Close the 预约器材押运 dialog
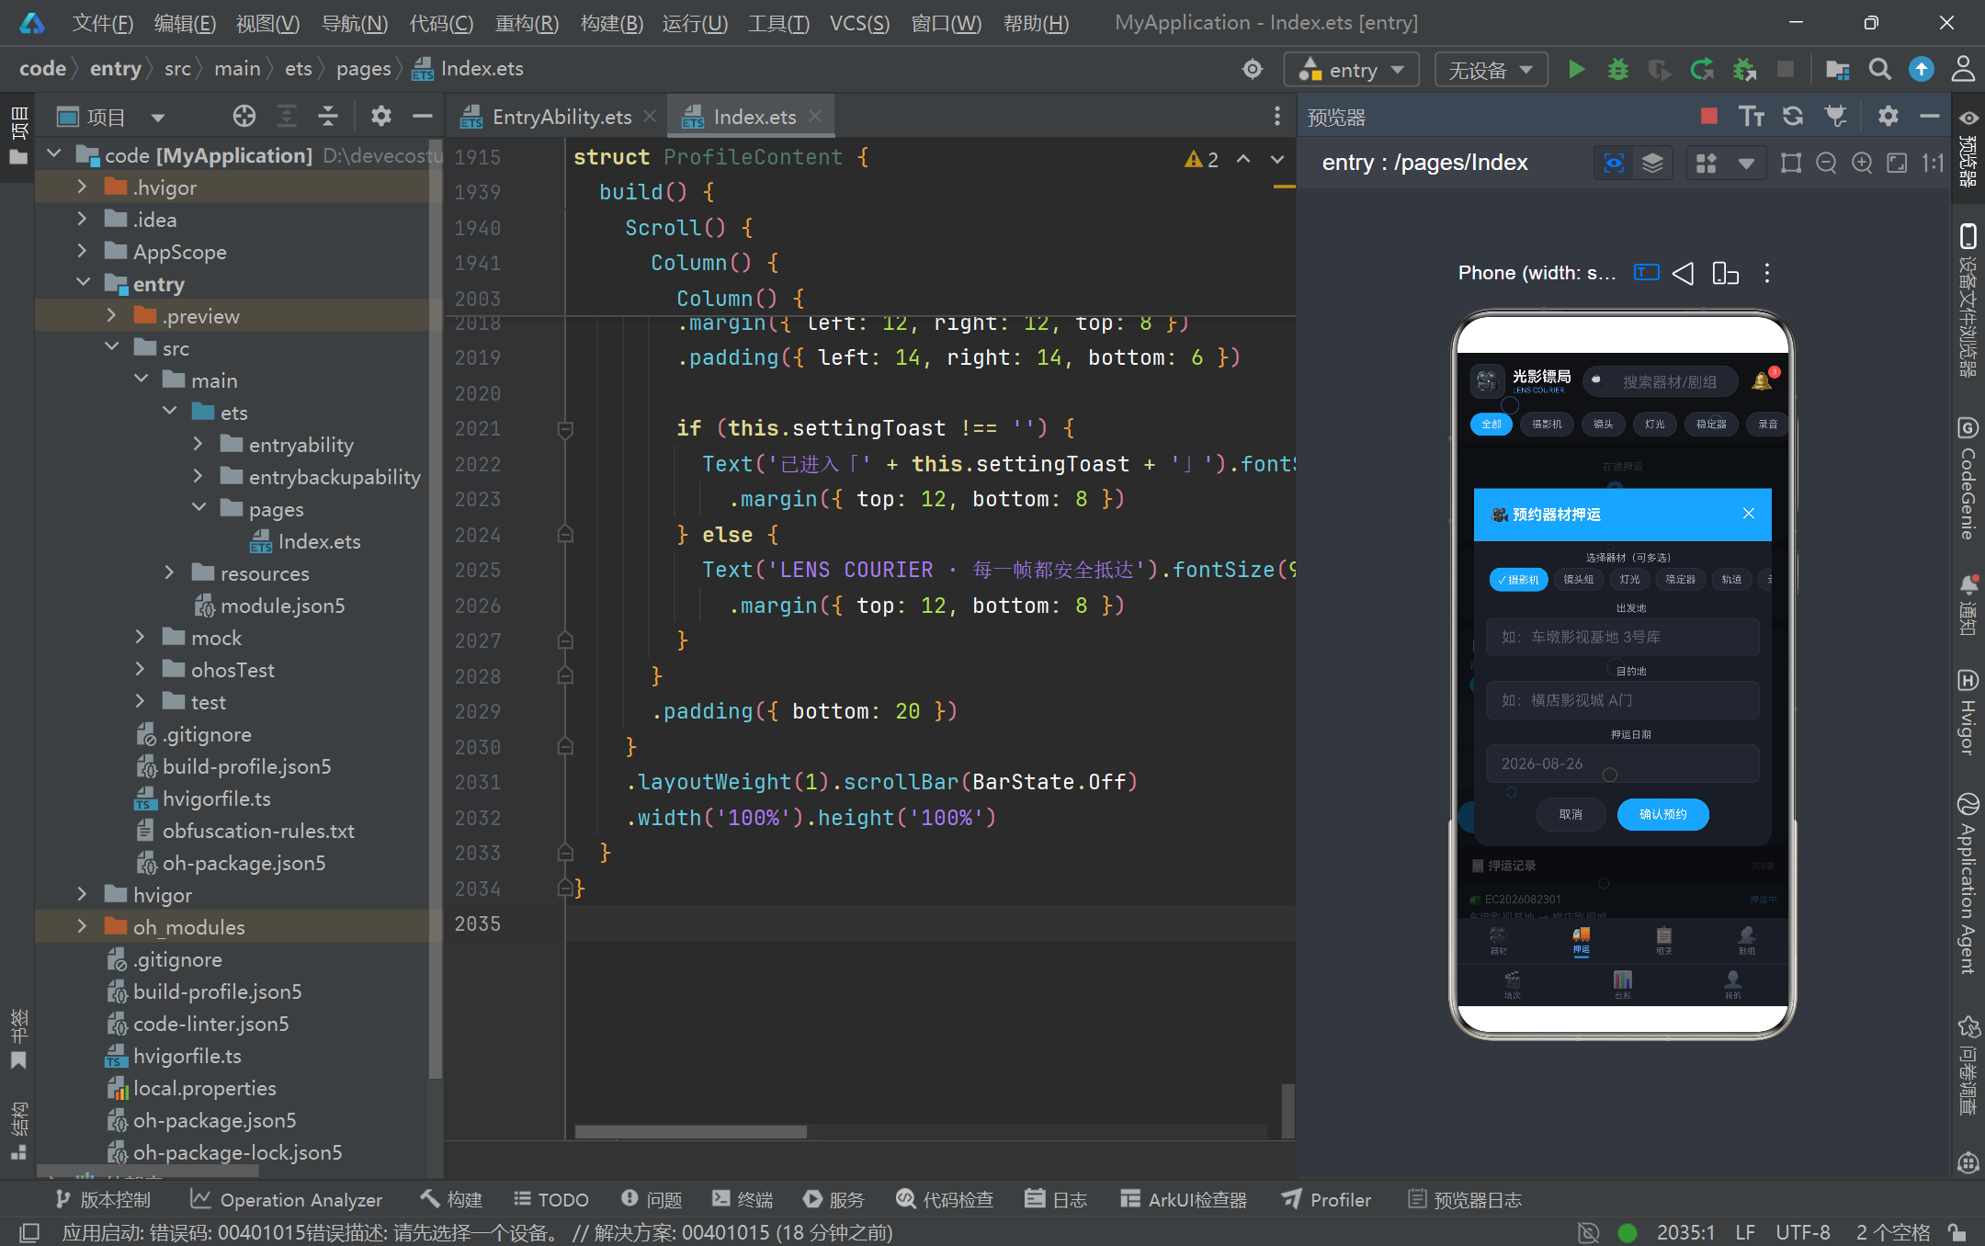This screenshot has height=1246, width=1985. pos(1748,514)
